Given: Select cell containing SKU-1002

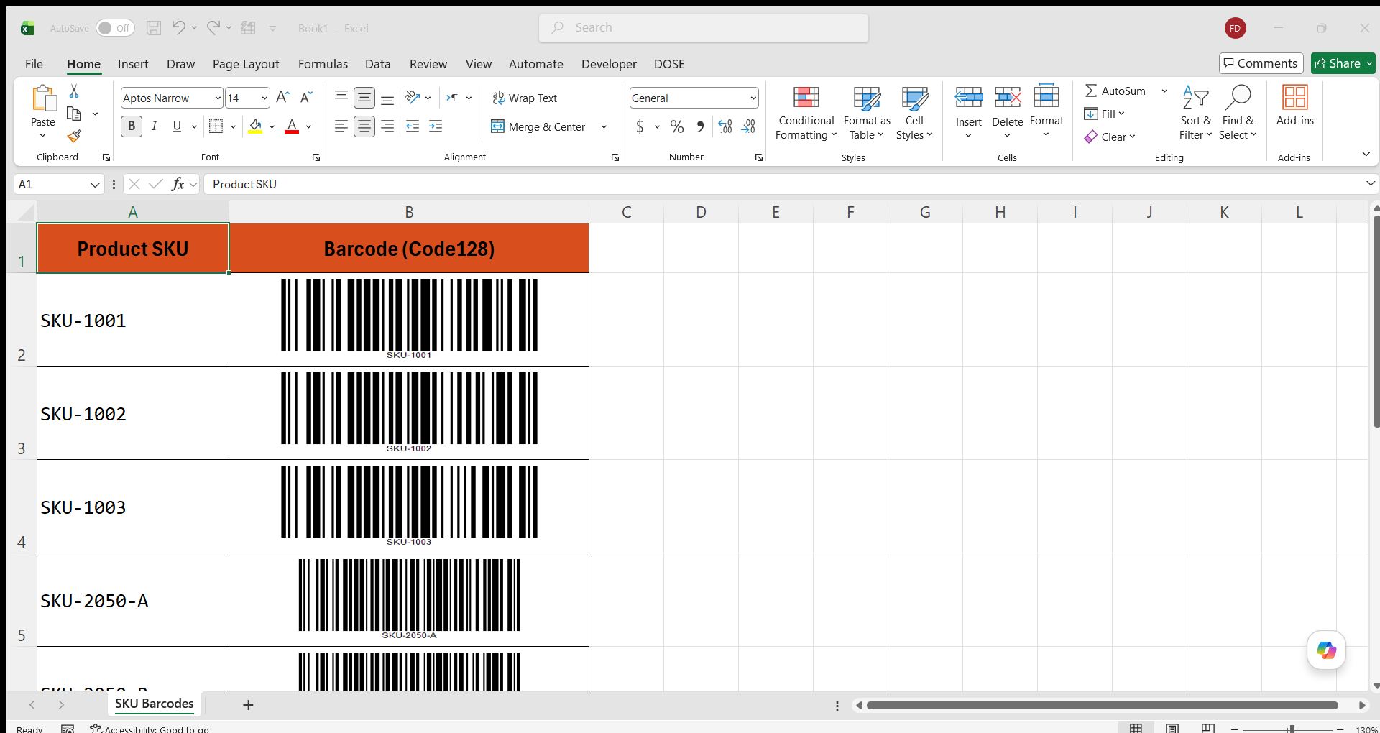Looking at the screenshot, I should click(x=133, y=413).
